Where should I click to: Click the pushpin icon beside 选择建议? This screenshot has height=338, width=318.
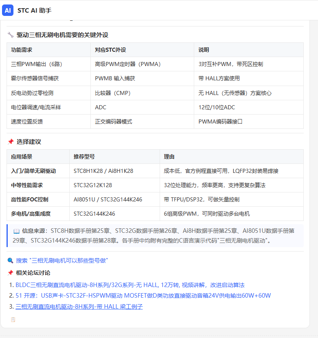(x=11, y=141)
